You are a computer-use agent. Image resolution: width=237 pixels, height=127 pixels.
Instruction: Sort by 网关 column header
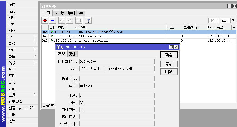click(122, 27)
